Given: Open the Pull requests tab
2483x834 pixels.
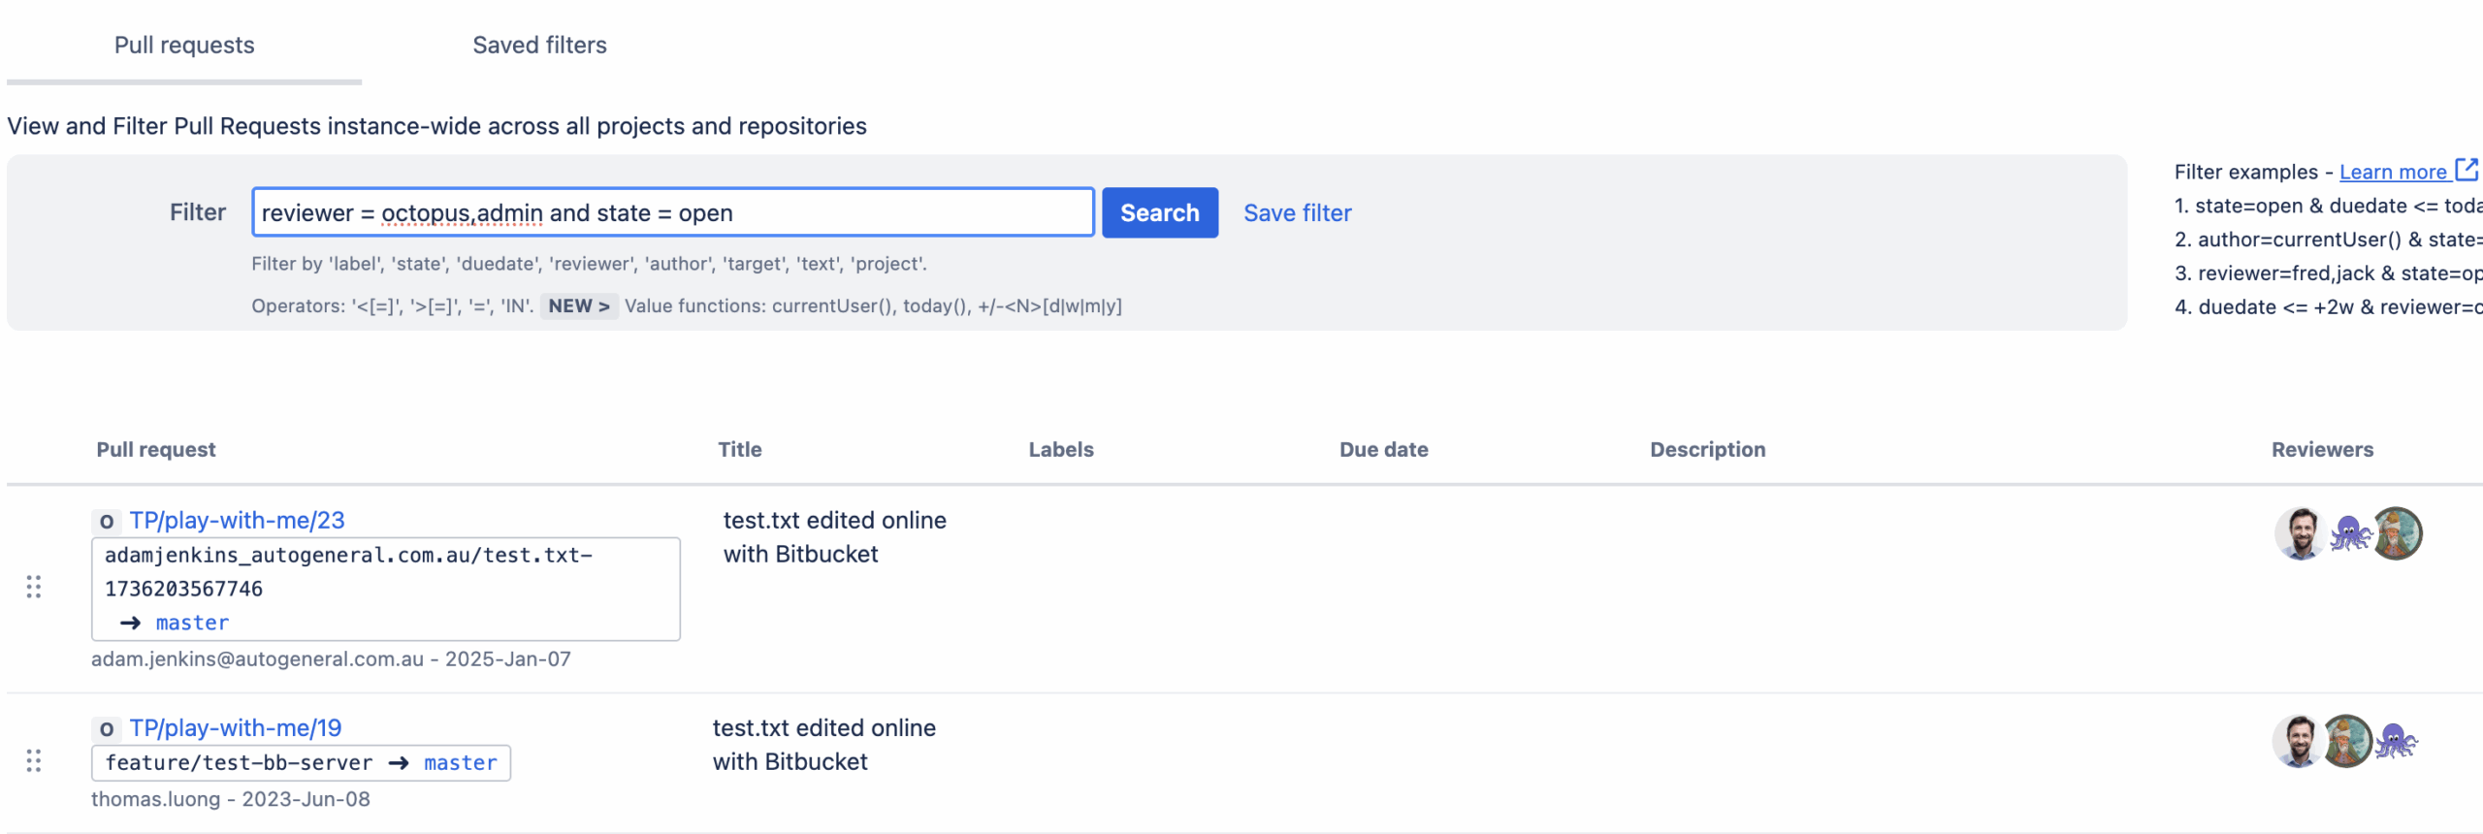Looking at the screenshot, I should (184, 46).
